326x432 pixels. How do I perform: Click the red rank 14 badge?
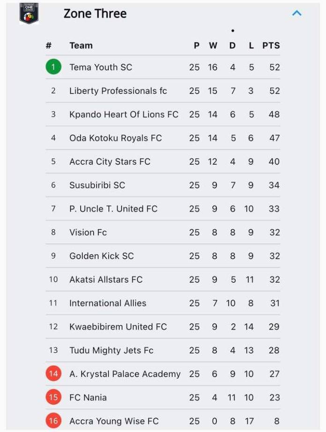pyautogui.click(x=53, y=373)
